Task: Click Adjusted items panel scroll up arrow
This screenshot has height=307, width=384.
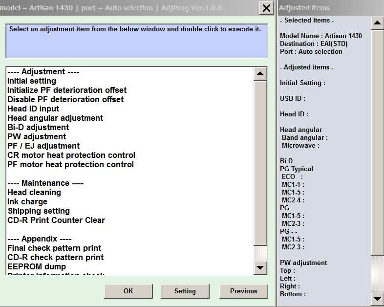Action: click(377, 23)
